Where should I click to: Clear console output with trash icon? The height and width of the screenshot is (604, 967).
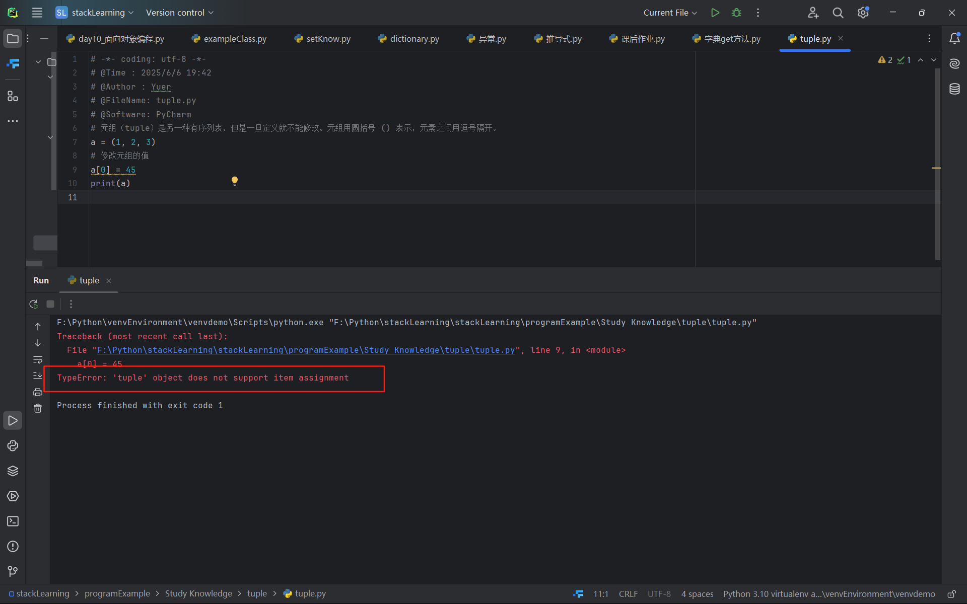(38, 408)
